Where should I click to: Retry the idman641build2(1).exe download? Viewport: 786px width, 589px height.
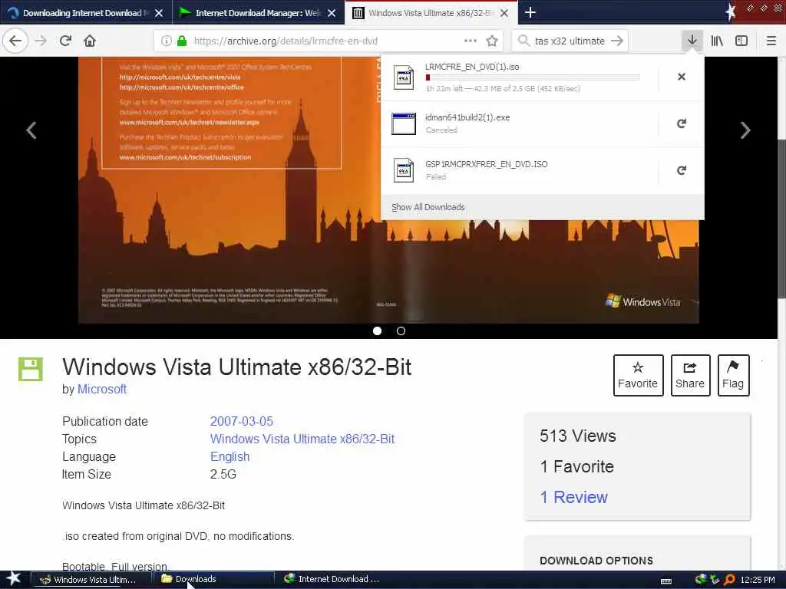pos(682,123)
